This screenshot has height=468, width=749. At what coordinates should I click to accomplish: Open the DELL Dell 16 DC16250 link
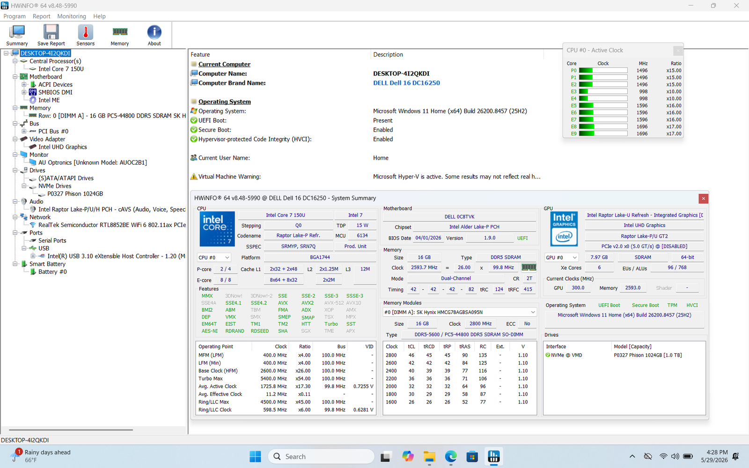(x=406, y=83)
